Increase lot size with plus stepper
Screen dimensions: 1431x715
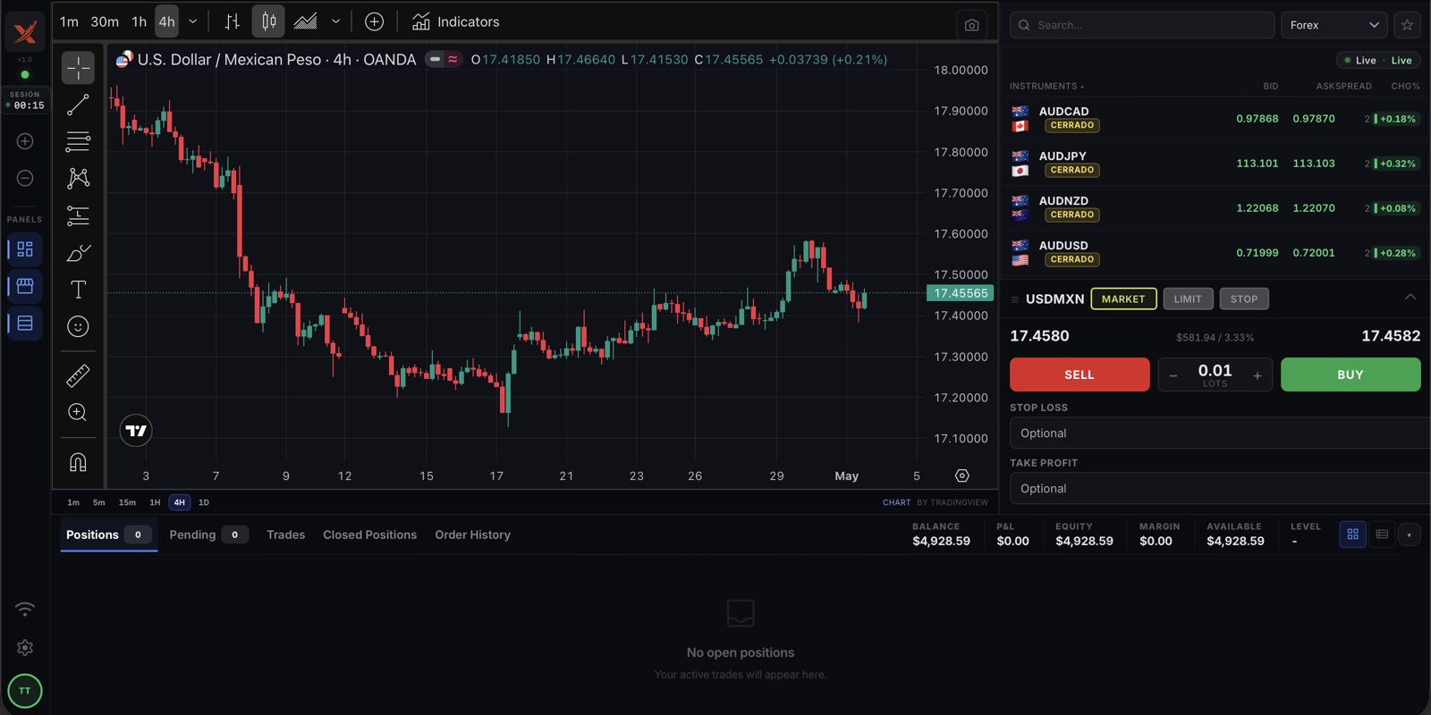click(1257, 375)
